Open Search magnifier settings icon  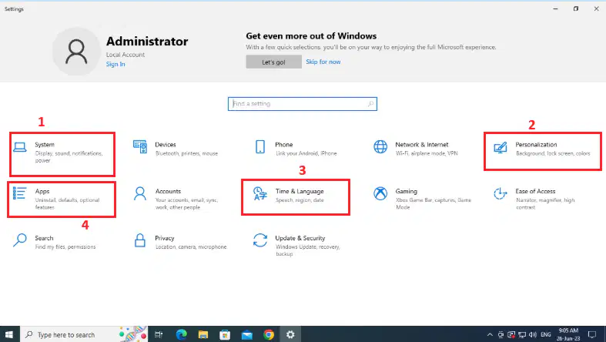point(20,240)
